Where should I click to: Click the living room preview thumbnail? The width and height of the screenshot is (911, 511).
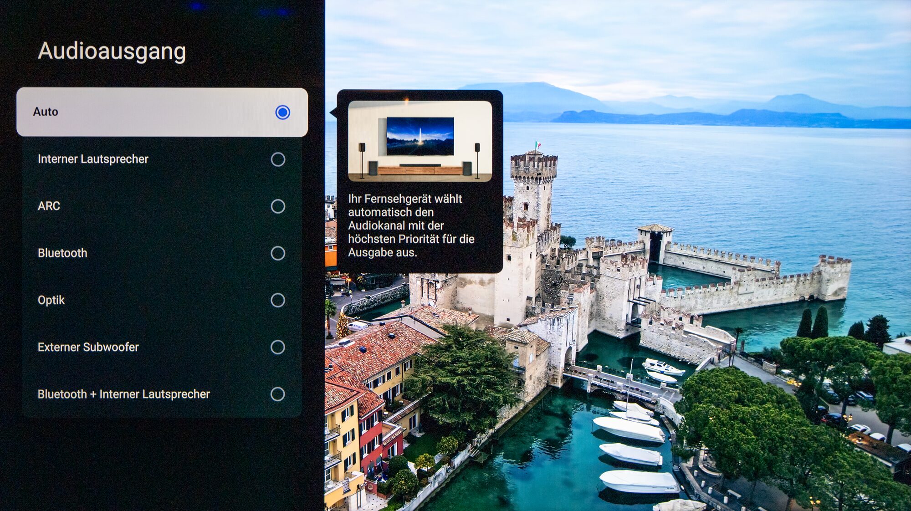click(420, 141)
